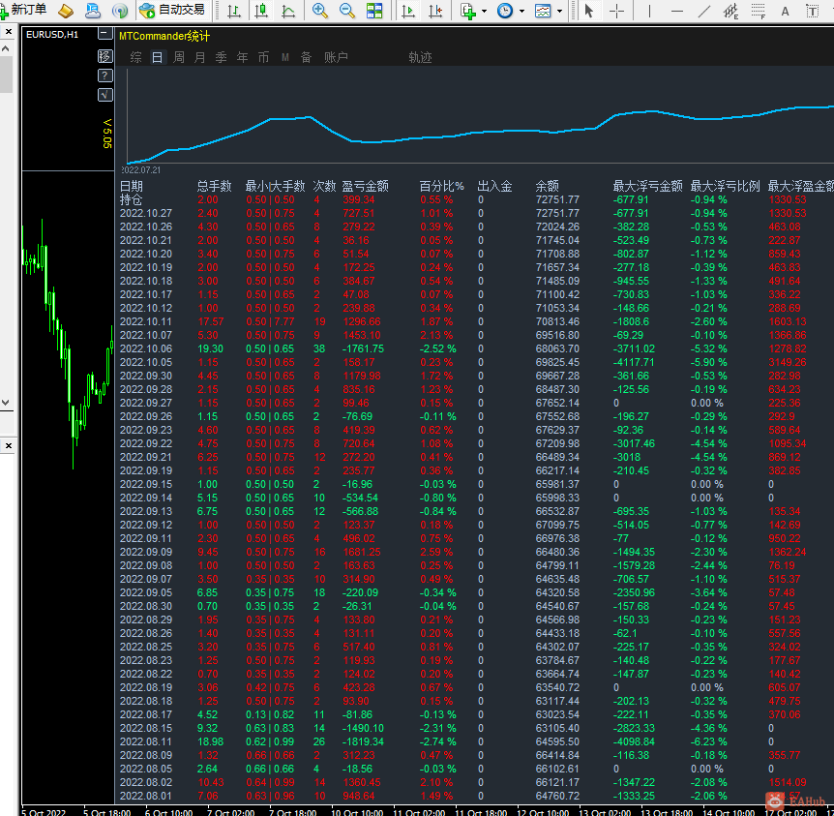834x816 pixels.
Task: Switch to the 备 tab
Action: (307, 57)
